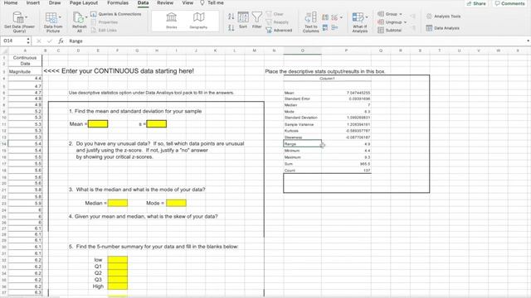Click the Remove Duplicates icon
Viewport: 531px width, 298px height.
tap(325, 27)
